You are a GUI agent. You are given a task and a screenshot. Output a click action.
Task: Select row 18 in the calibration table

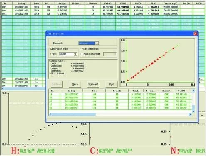pos(120,108)
